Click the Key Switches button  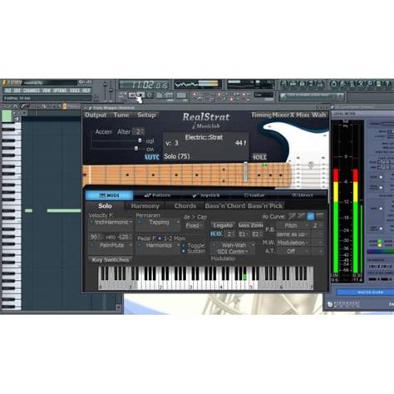(x=111, y=259)
